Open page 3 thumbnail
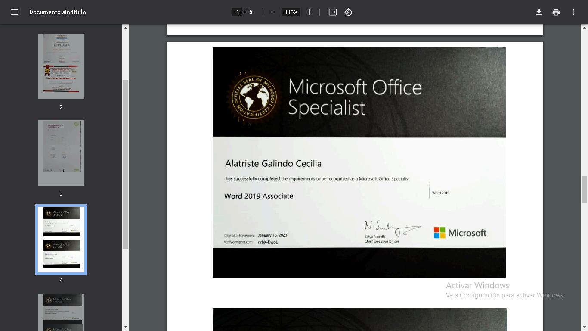 pyautogui.click(x=61, y=153)
